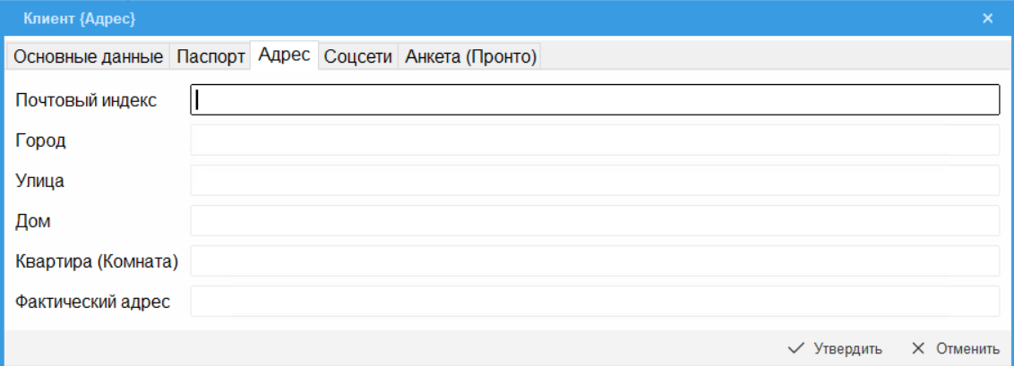
Task: Open the Паспорт tab
Action: click(211, 56)
